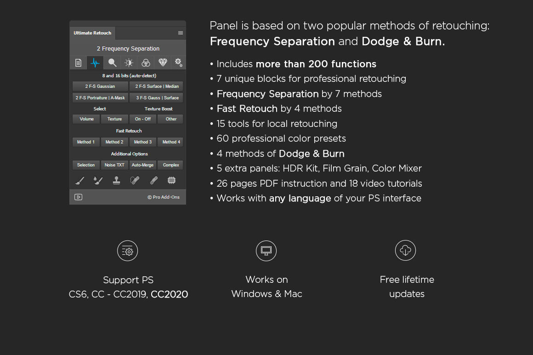The height and width of the screenshot is (355, 533).
Task: Select the brush tool icon
Action: 79,181
